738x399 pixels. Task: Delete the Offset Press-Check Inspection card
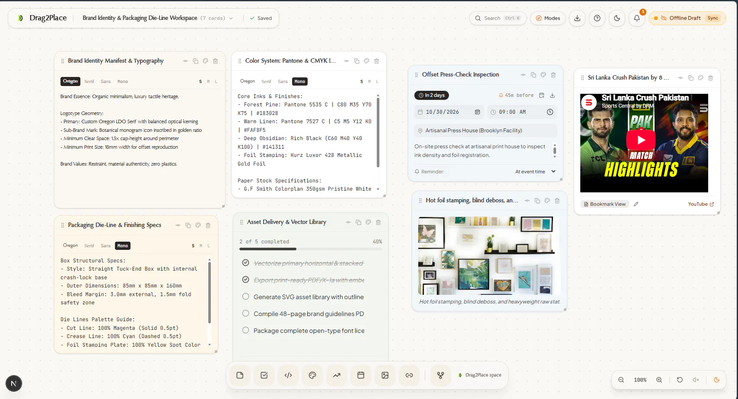pos(553,75)
